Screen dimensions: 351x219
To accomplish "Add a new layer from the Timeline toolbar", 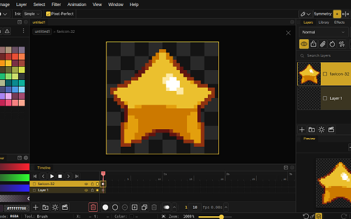I will coord(36,208).
